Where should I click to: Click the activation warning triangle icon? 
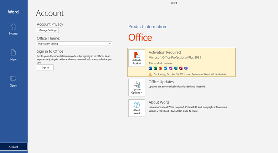coord(150,74)
